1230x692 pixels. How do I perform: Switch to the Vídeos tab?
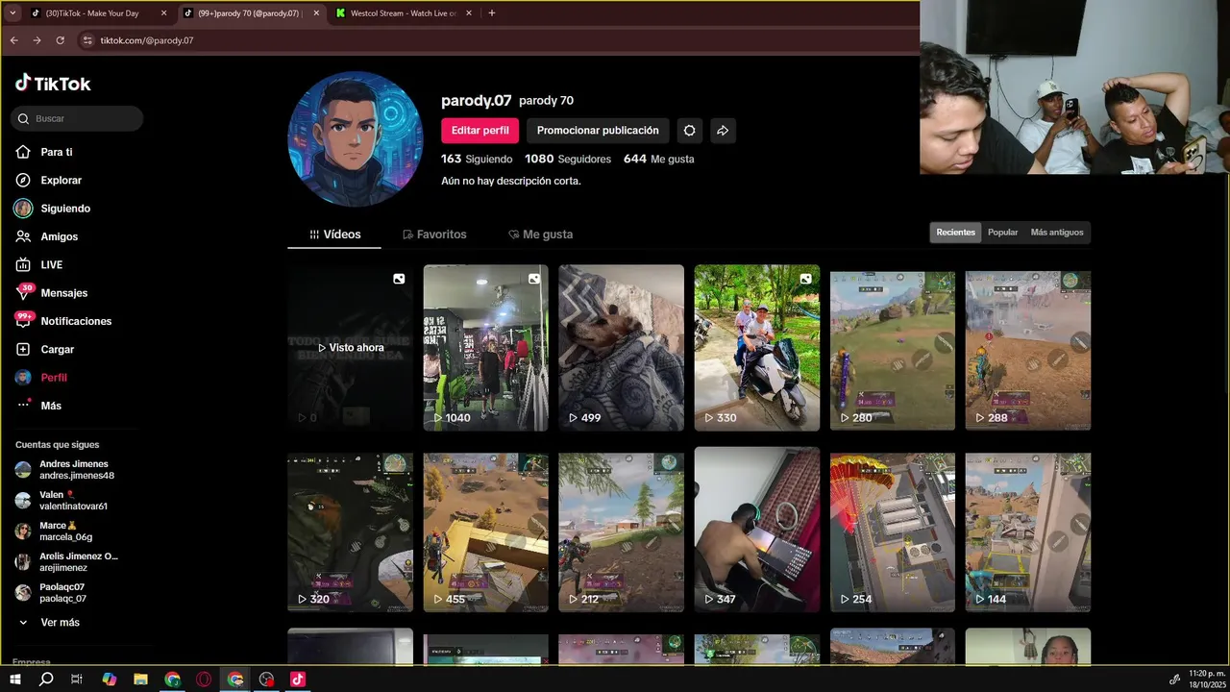pyautogui.click(x=334, y=235)
